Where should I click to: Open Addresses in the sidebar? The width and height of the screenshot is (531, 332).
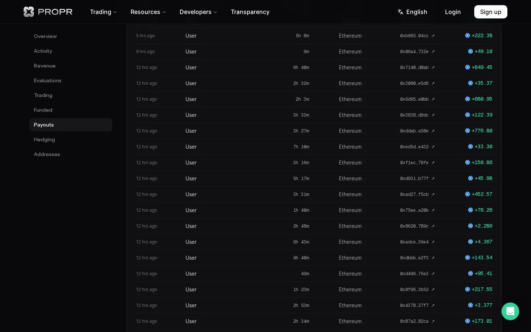[71, 154]
